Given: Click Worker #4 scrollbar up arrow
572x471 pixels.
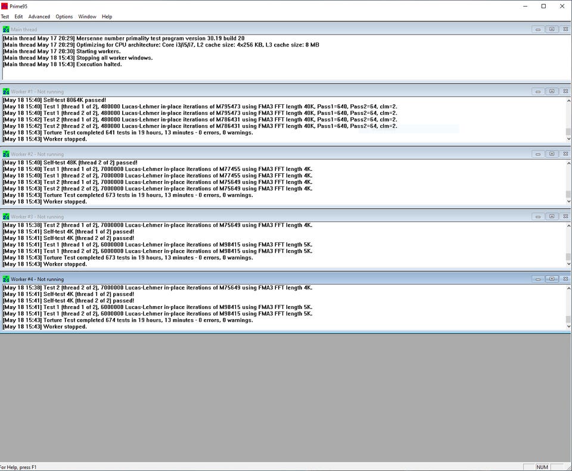Looking at the screenshot, I should 568,288.
